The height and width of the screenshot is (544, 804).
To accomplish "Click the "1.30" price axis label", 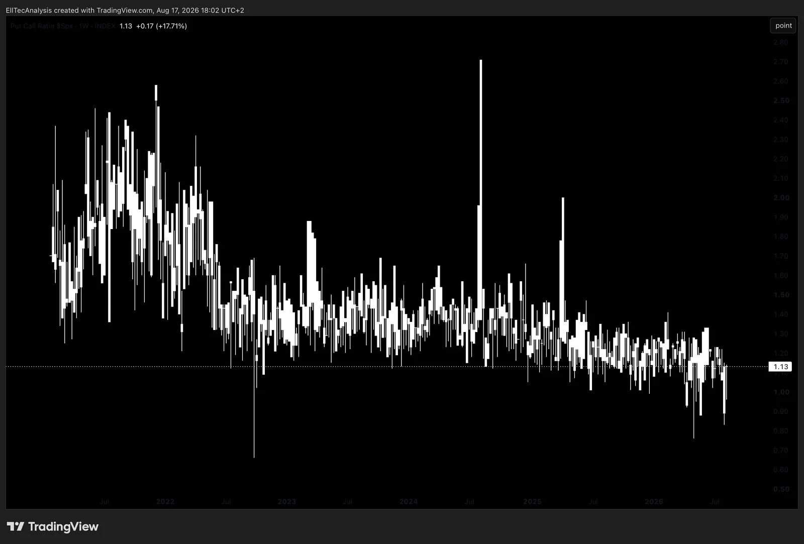I will click(781, 334).
